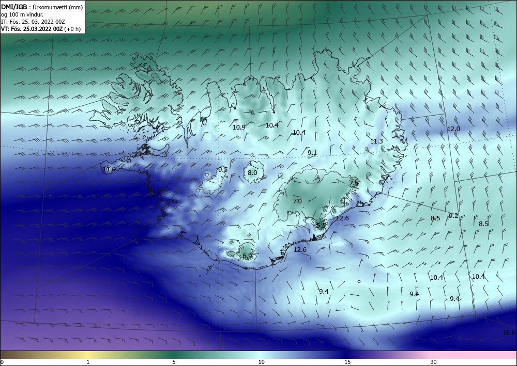Select the 6.9 value on the southern glacier
The height and width of the screenshot is (366, 517).
tap(247, 256)
